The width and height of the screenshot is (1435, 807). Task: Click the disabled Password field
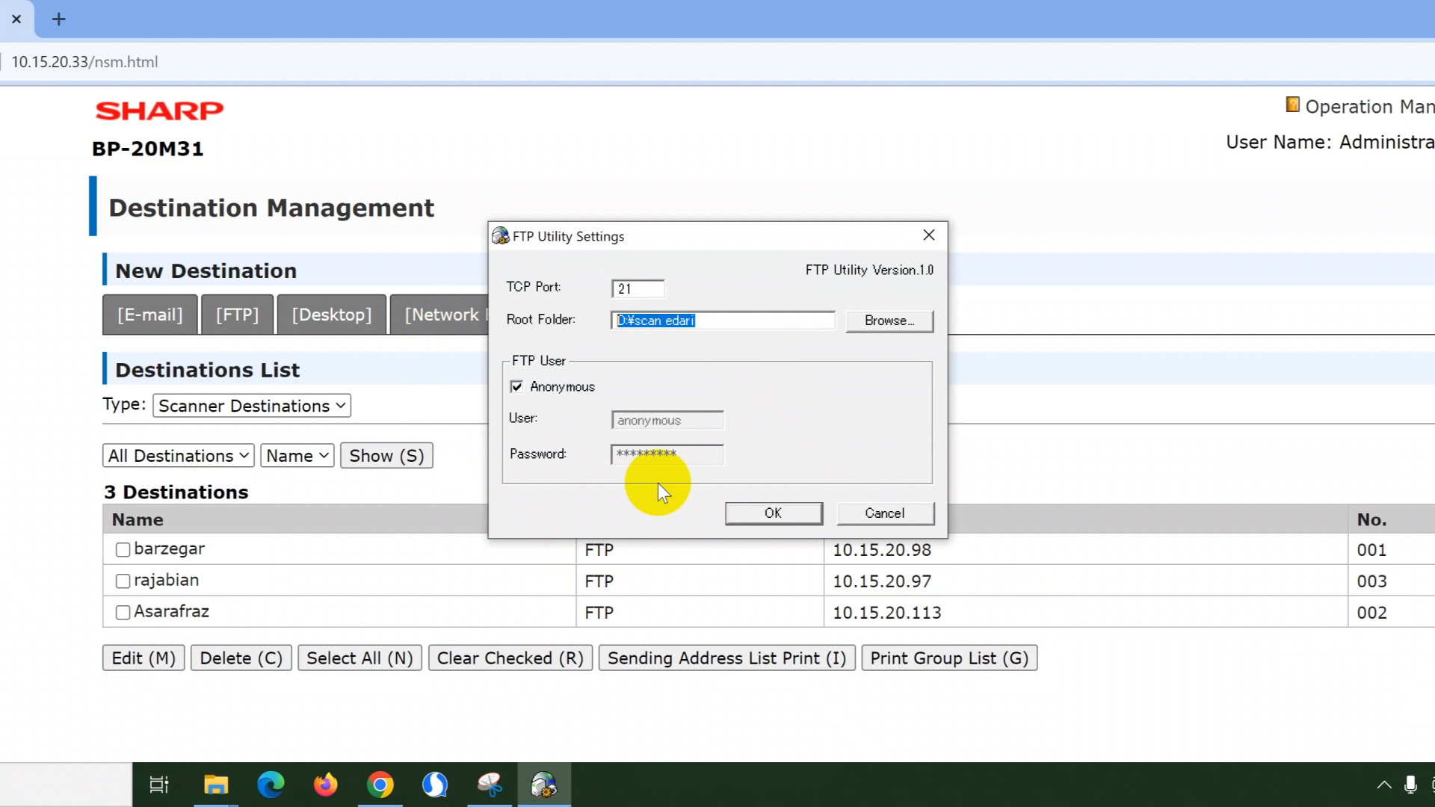coord(667,454)
